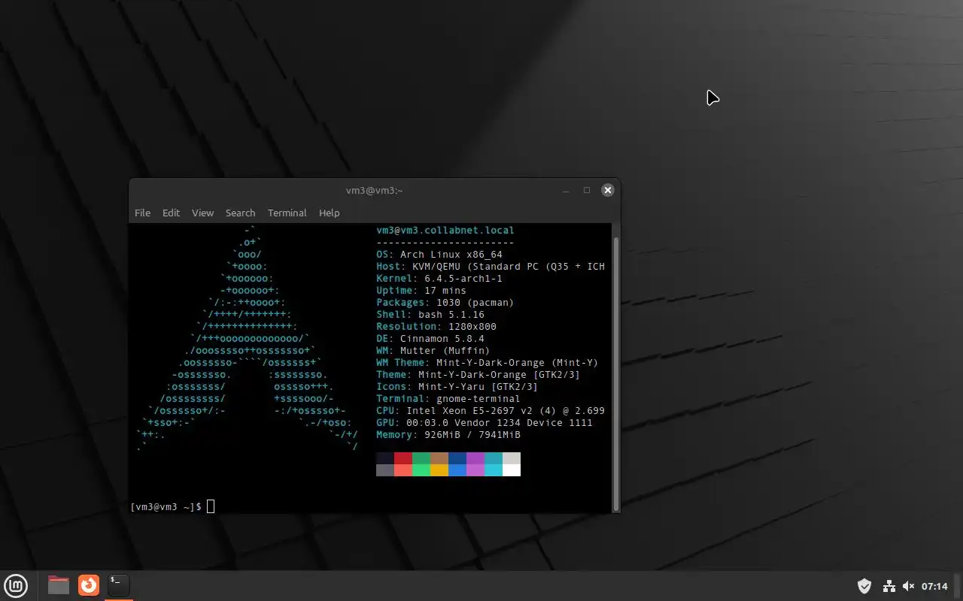This screenshot has height=601, width=963.
Task: Click the 'Host: KVM/QEMU' line
Action: pos(491,267)
